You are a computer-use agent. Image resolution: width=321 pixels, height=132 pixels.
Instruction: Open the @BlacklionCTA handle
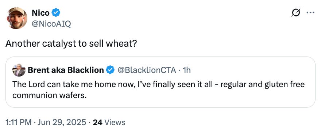click(x=147, y=70)
